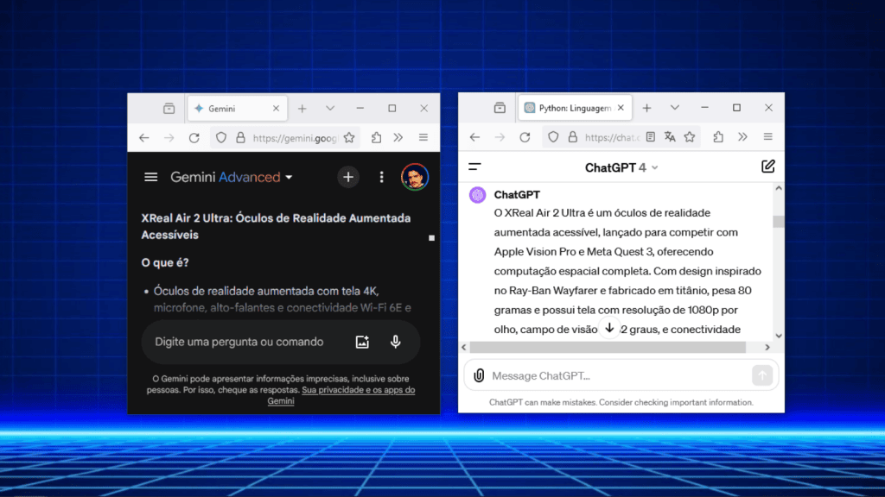
Task: Type in the Message ChatGPT input field
Action: (x=614, y=375)
